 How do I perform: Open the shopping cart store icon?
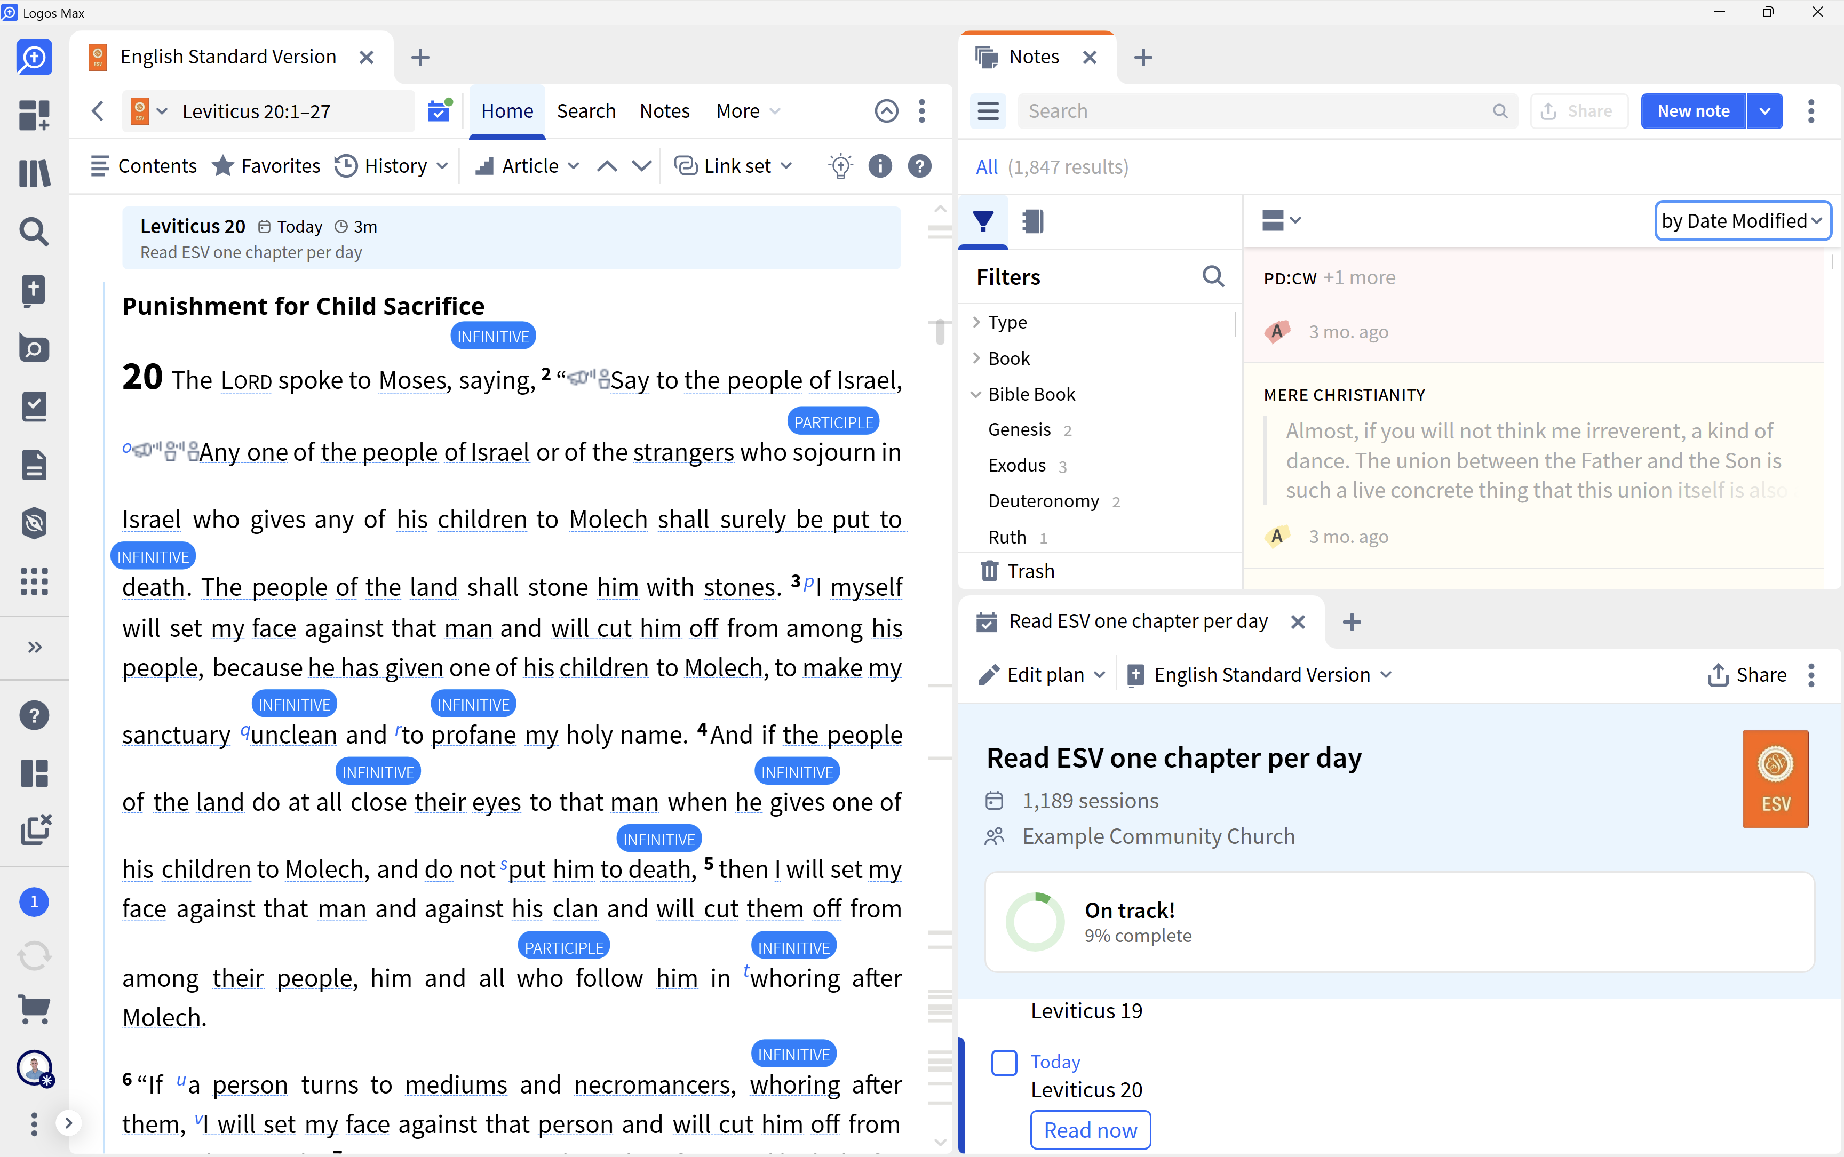coord(34,1010)
